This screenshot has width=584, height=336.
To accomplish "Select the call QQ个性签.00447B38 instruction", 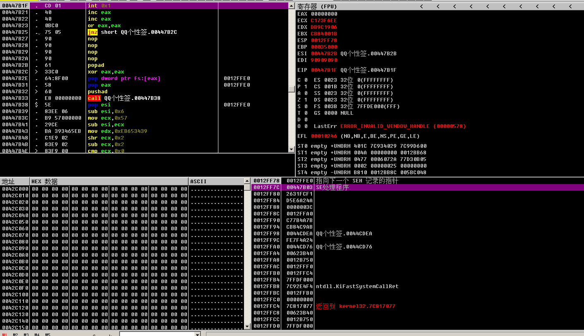I will [144, 98].
